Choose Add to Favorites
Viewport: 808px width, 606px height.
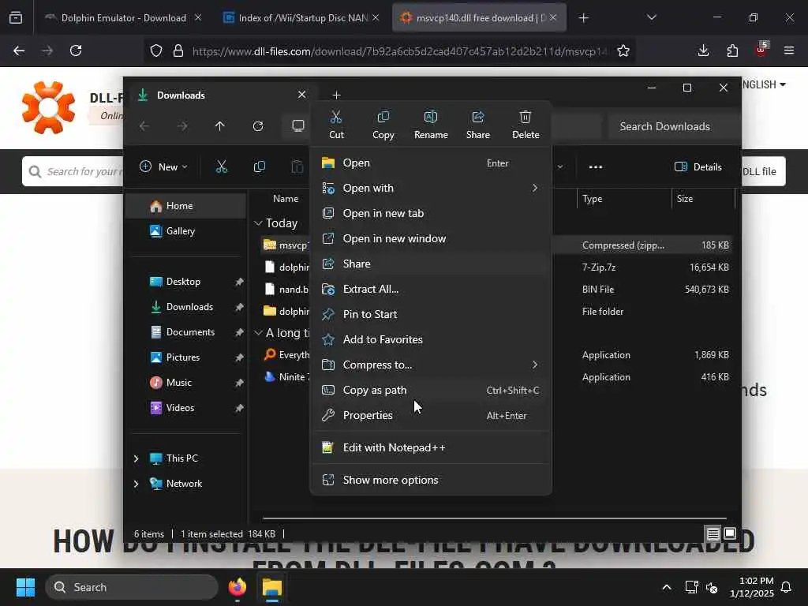tap(431, 339)
